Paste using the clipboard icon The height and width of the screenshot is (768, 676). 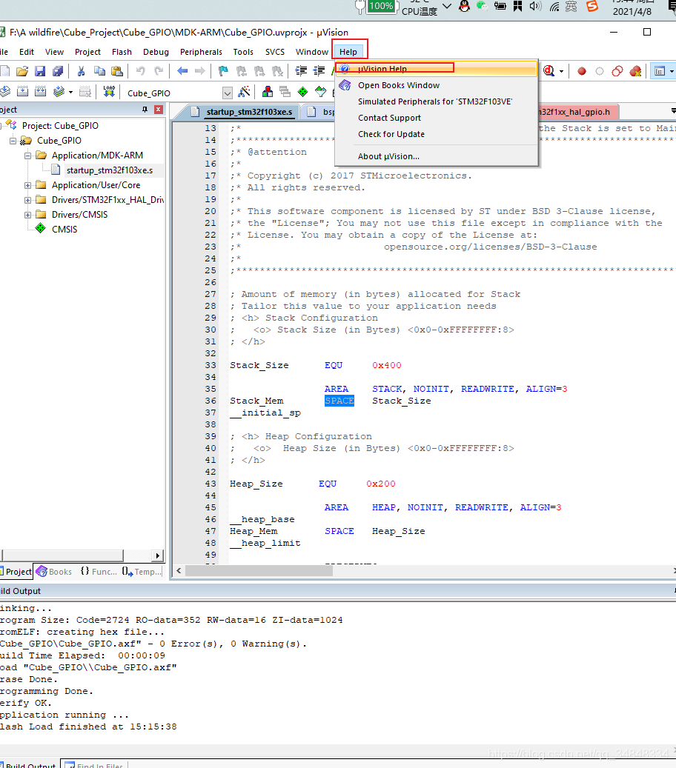(116, 72)
